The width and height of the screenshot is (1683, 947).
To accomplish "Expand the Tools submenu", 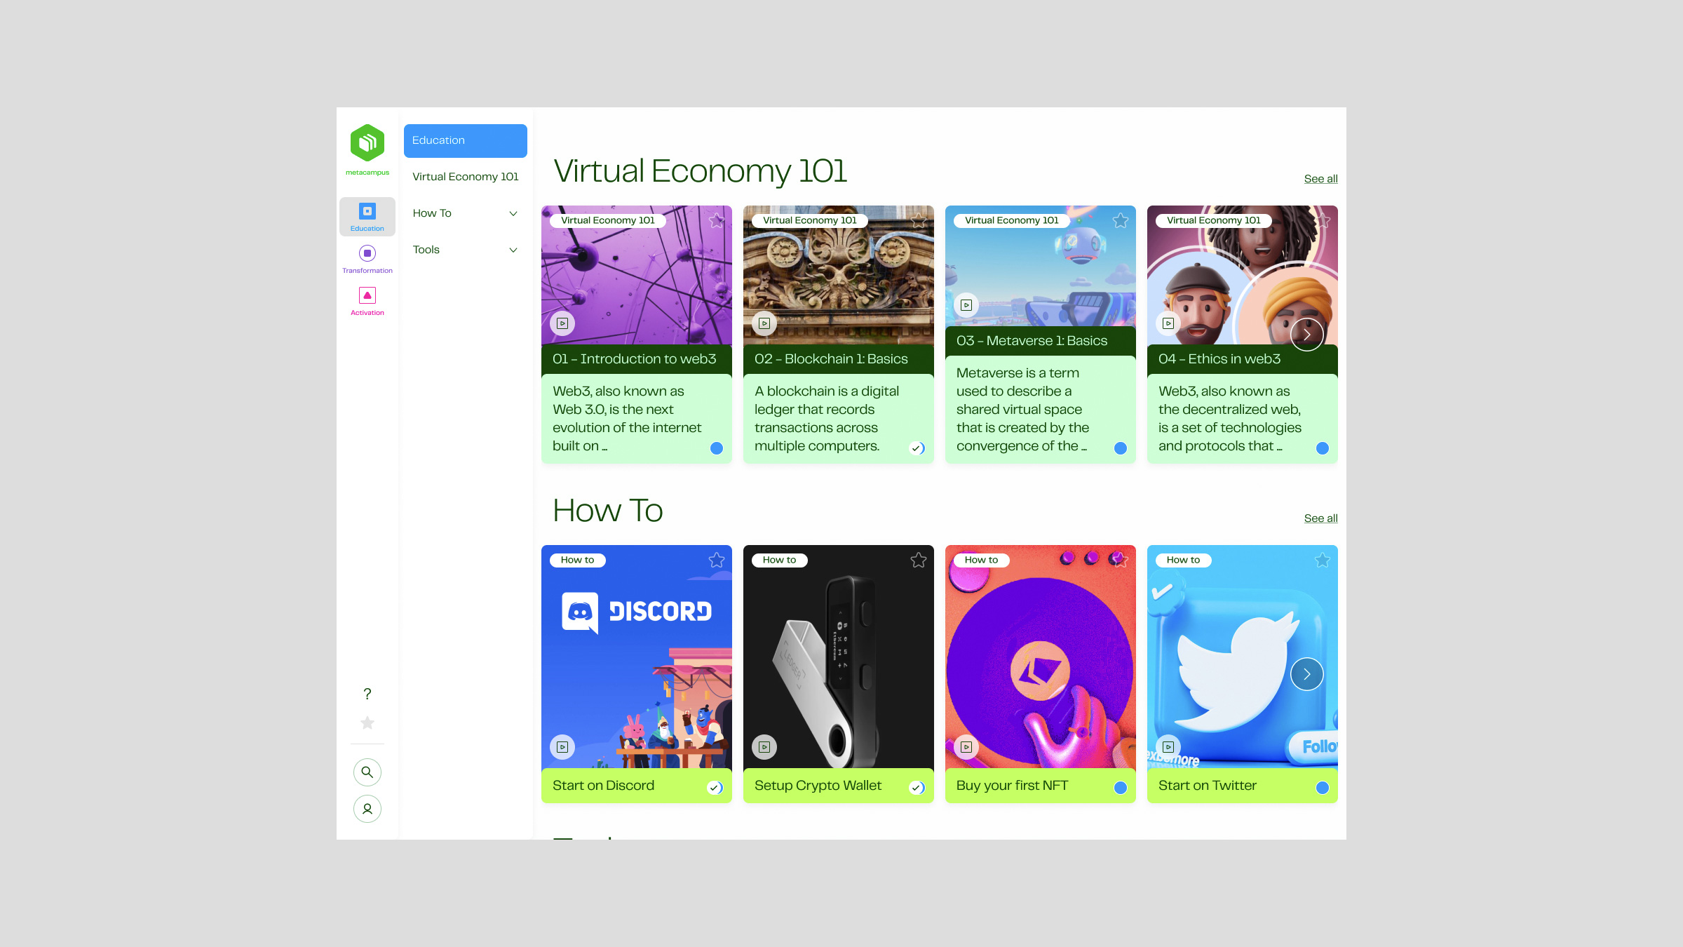I will pyautogui.click(x=513, y=250).
